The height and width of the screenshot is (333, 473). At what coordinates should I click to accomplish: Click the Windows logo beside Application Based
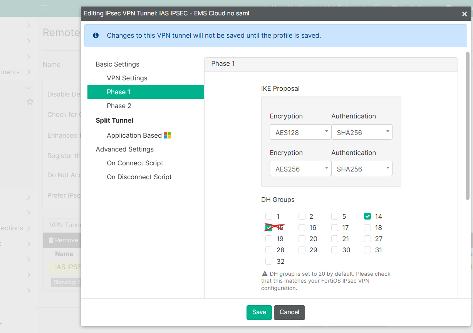pos(167,135)
